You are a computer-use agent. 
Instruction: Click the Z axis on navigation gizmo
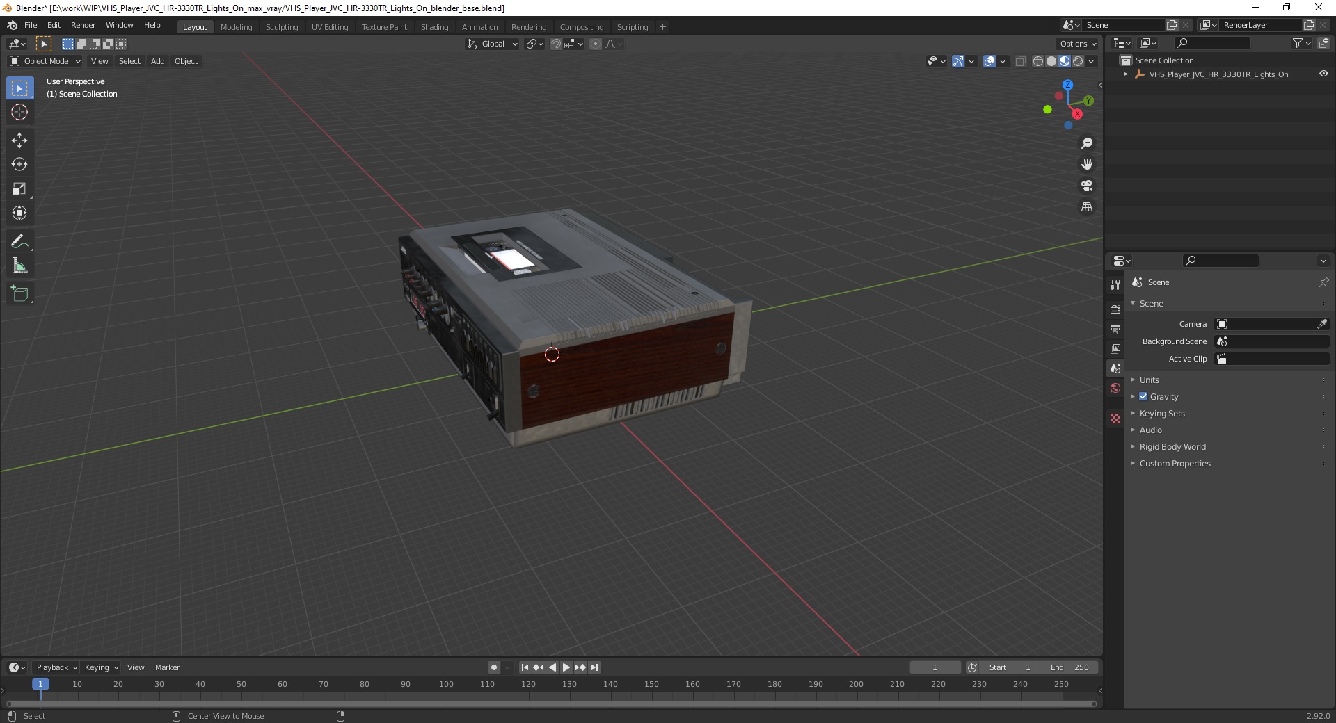point(1067,84)
